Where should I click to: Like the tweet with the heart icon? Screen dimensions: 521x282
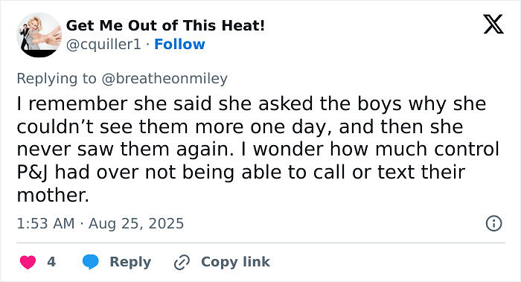pyautogui.click(x=28, y=262)
